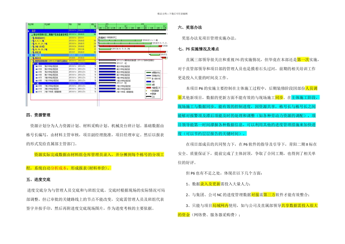
Task: Click the highlighted words "局域网内"
Action: (220, 206)
